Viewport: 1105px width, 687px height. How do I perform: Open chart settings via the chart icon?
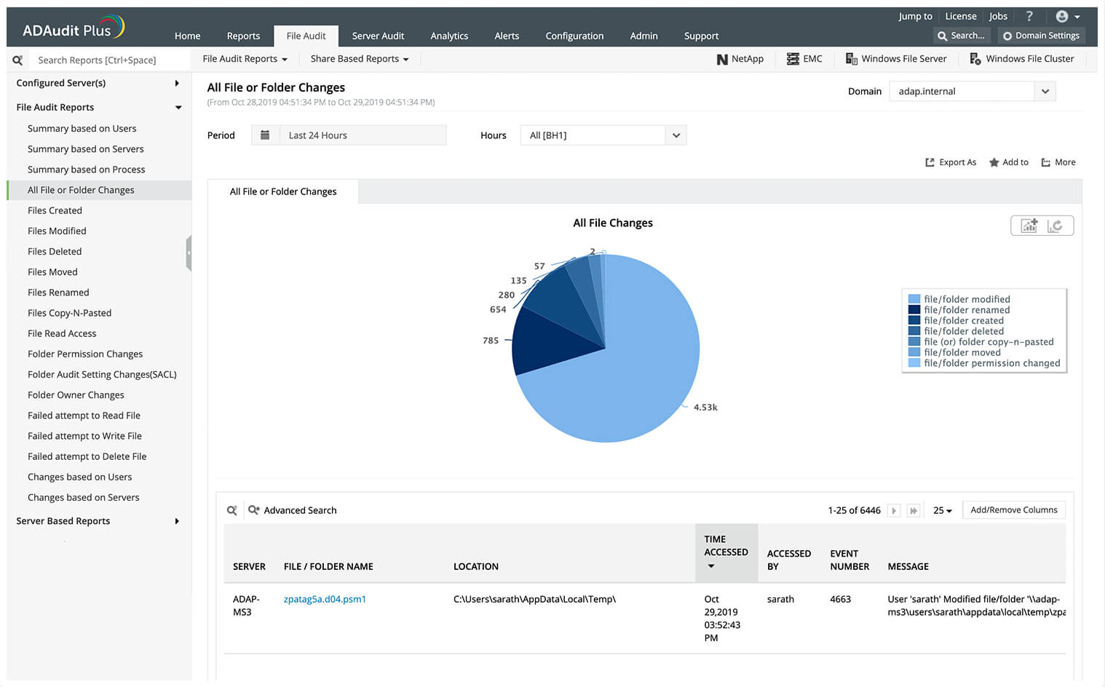(x=1028, y=226)
